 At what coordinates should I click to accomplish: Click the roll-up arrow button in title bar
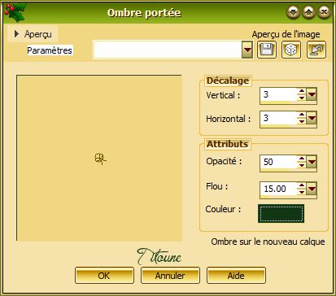[x=308, y=11]
